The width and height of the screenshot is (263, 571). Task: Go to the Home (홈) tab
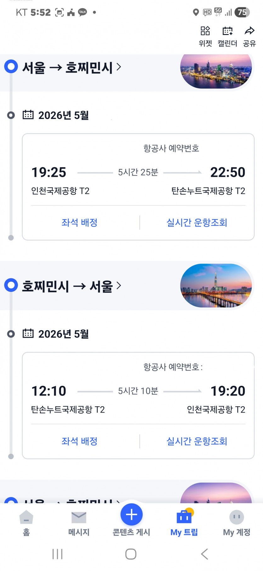[26, 523]
